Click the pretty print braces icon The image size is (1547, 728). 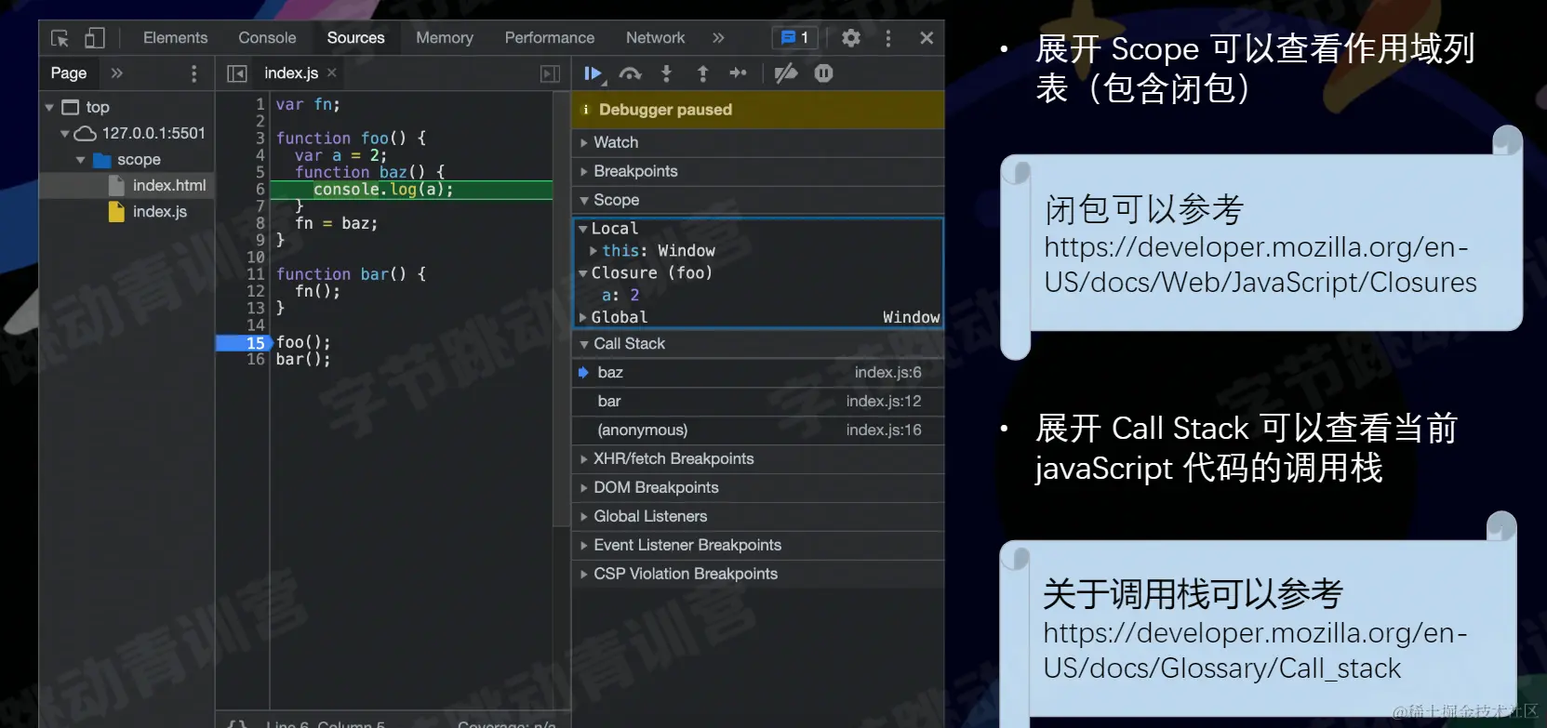[238, 723]
